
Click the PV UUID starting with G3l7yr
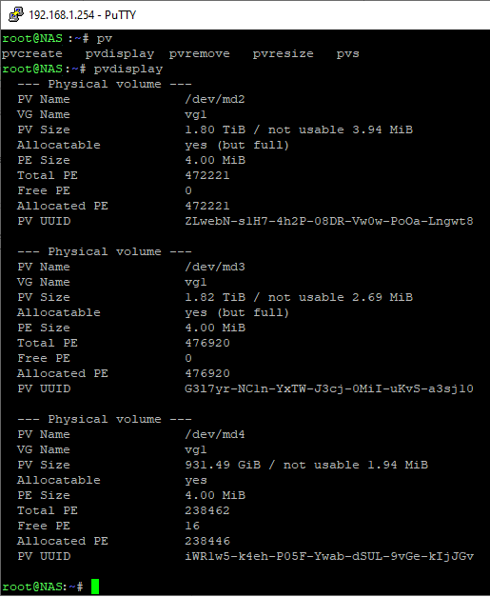329,388
